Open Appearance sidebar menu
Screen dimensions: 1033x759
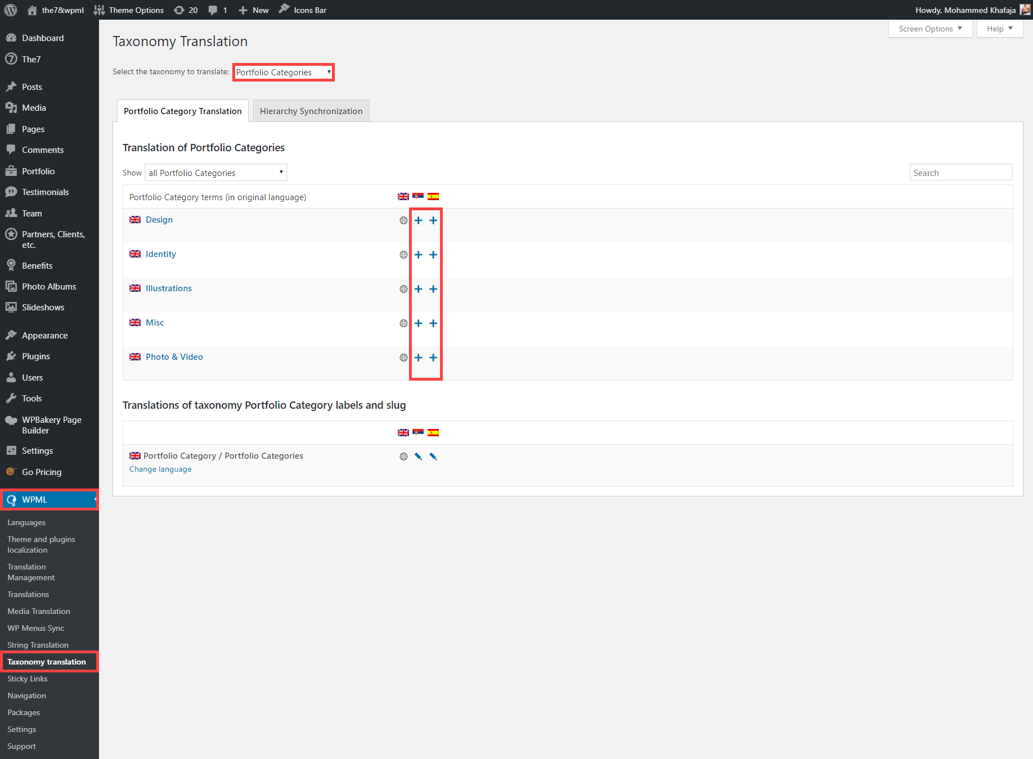50,336
